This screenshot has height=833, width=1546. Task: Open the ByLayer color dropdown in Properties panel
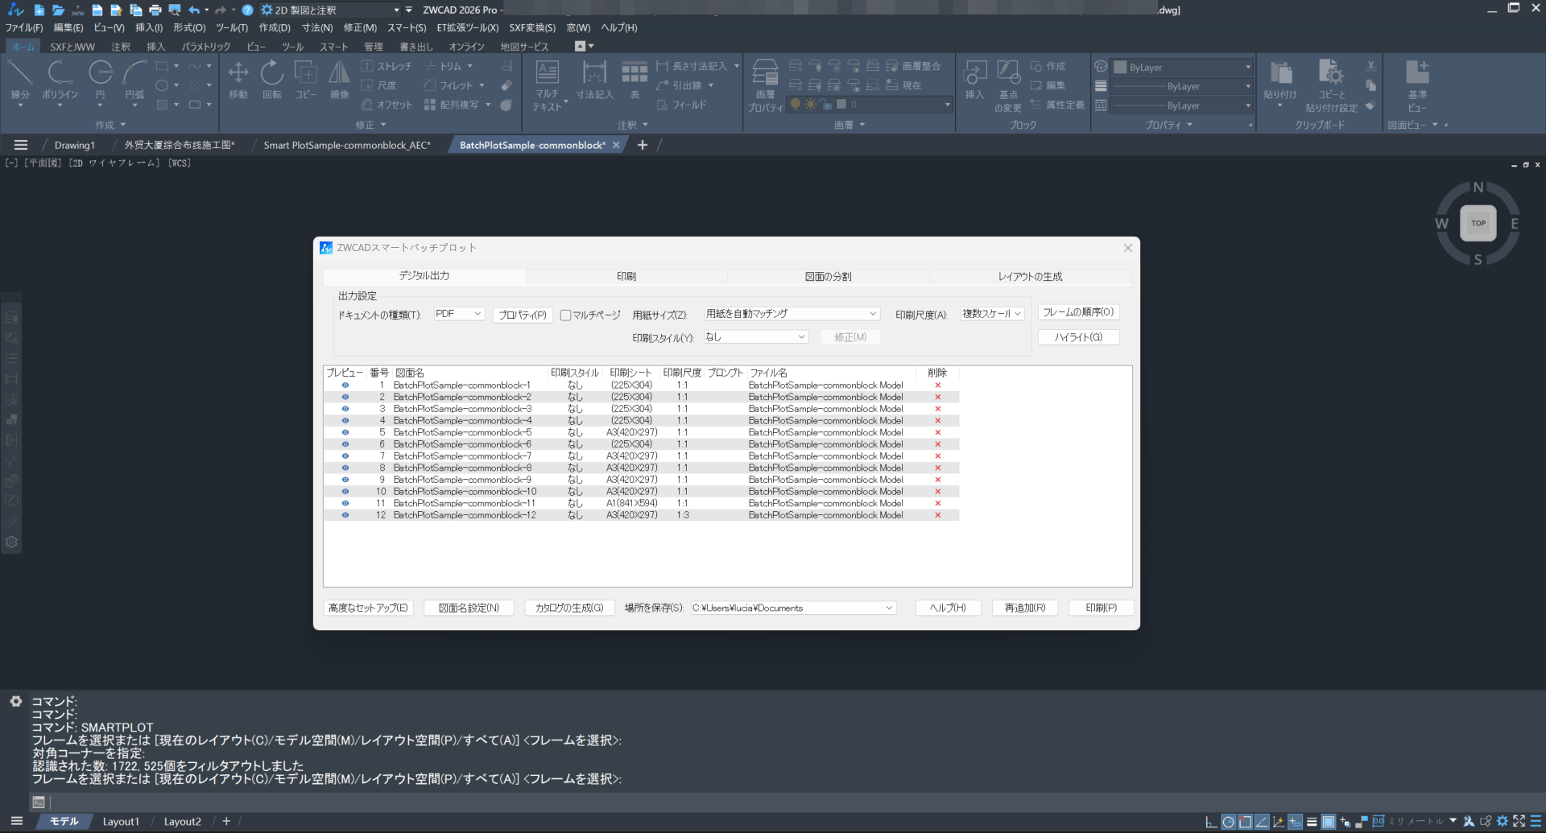click(1182, 67)
